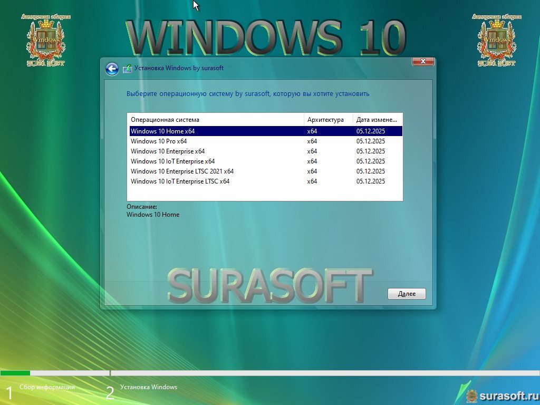Click the Описание: label
Viewport: 540px width, 405px height.
141,207
